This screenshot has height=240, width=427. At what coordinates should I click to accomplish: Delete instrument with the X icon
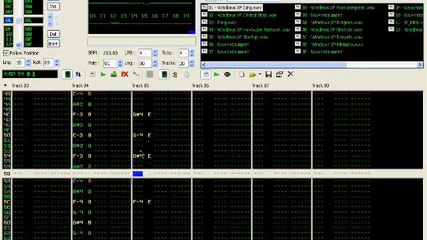click(291, 74)
